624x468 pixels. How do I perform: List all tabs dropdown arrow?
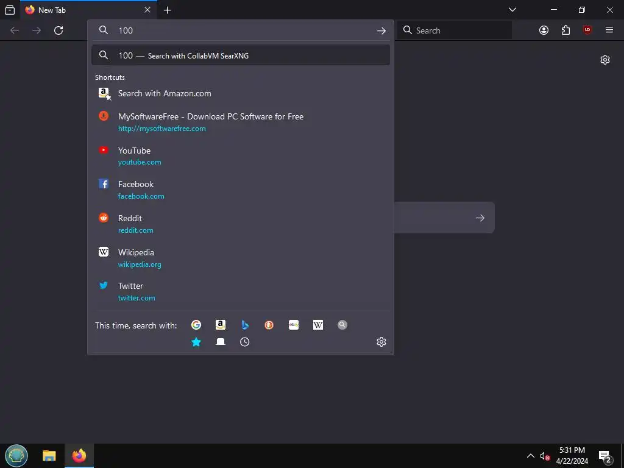pos(512,10)
